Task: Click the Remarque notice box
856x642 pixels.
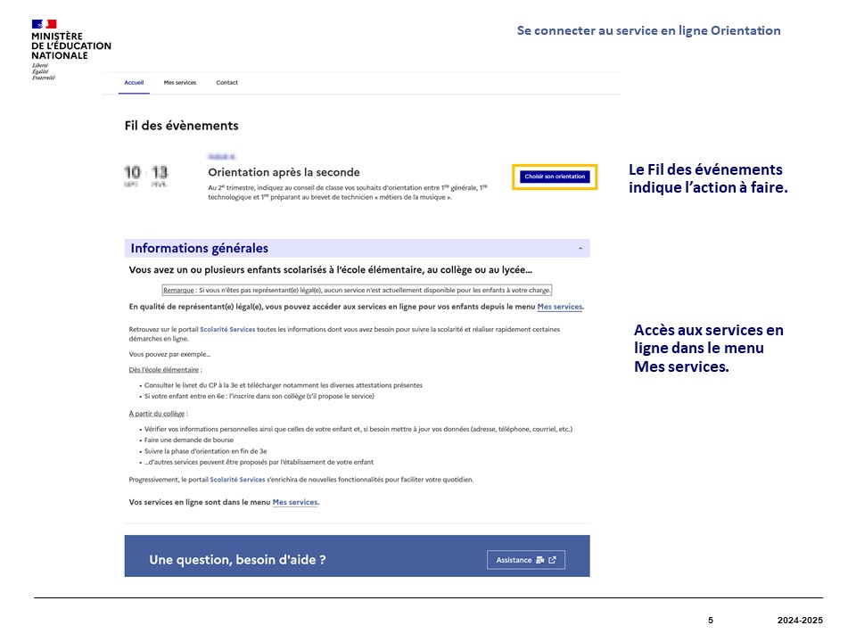Action: [357, 290]
